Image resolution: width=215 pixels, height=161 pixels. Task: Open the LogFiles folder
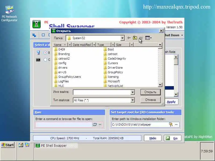click(62, 81)
